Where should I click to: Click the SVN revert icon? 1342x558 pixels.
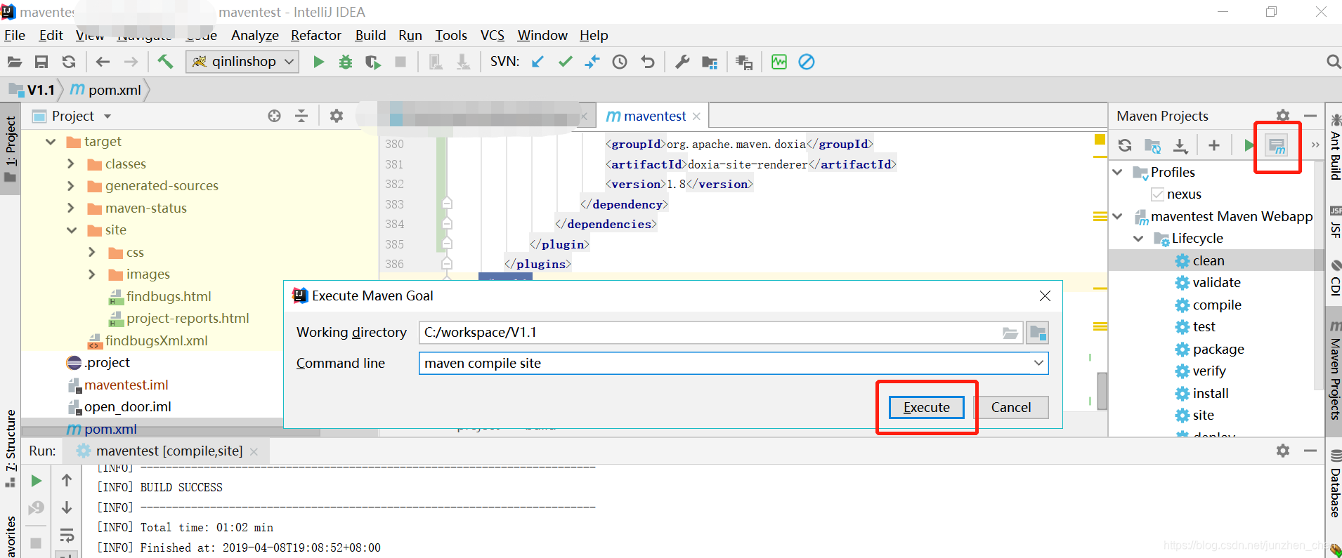(647, 62)
